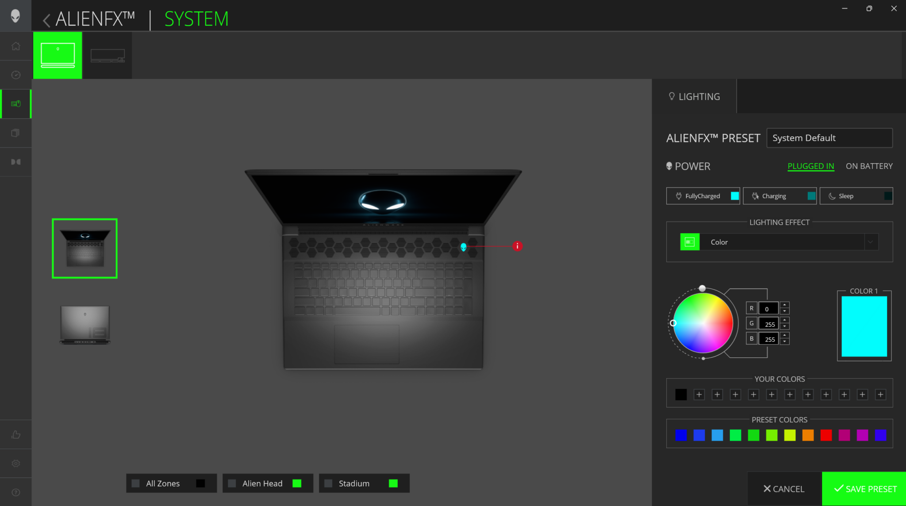Viewport: 906px width, 506px height.
Task: Switch to ON BATTERY power tab
Action: click(x=869, y=166)
